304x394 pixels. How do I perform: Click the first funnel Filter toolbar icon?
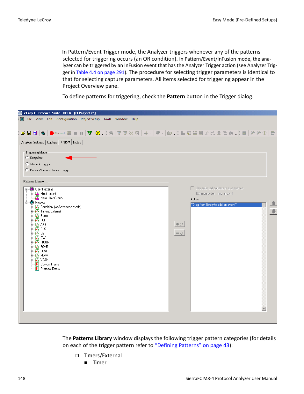click(x=119, y=133)
